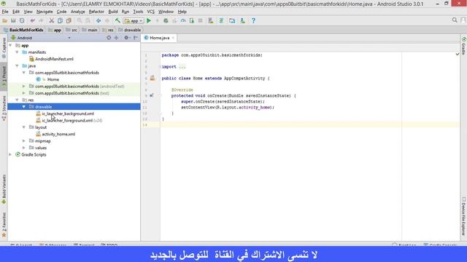The image size is (467, 262).
Task: Click Collapse All icon in Project panel
Action: (x=117, y=38)
